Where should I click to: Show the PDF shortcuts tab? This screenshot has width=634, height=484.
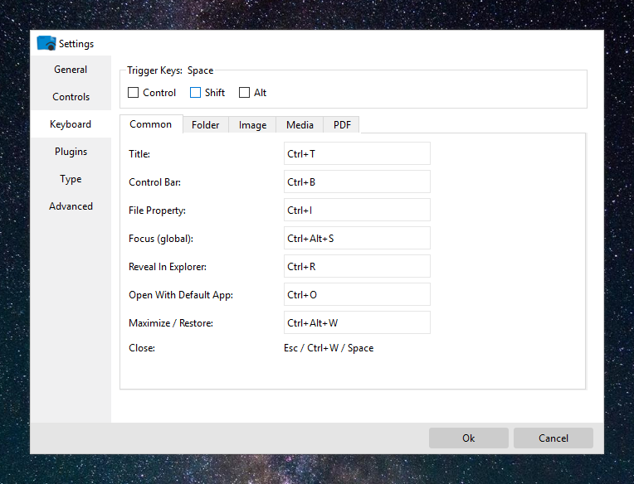(342, 125)
